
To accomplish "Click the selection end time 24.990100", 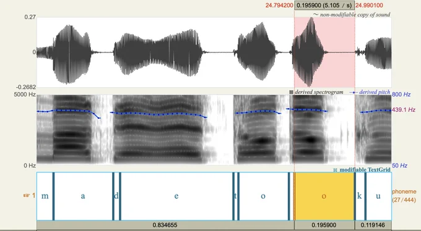I will [x=369, y=6].
